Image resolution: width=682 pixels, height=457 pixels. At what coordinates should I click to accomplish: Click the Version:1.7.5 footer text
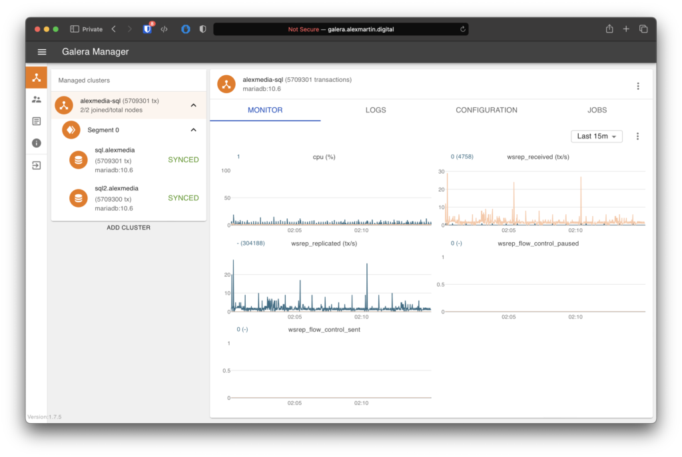(x=45, y=416)
